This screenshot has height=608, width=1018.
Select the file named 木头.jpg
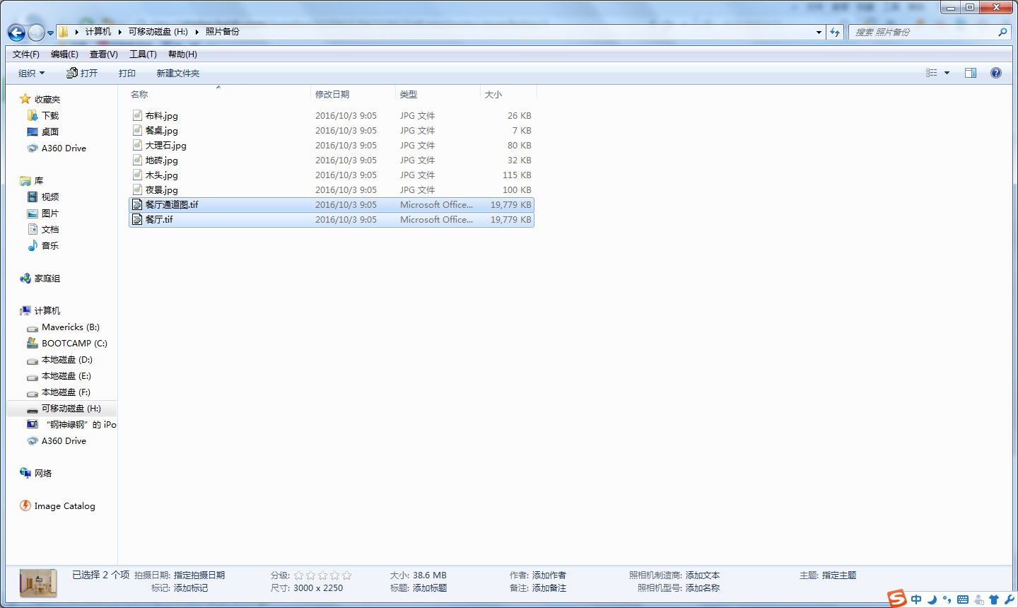click(162, 175)
